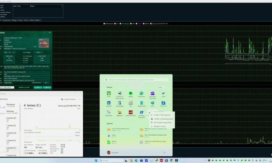Launch AIDA64 Extreme pinned app
272x163 pixels.
click(130, 113)
